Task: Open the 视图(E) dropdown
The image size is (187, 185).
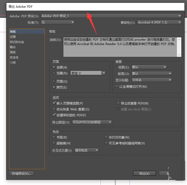Action: tap(149, 67)
